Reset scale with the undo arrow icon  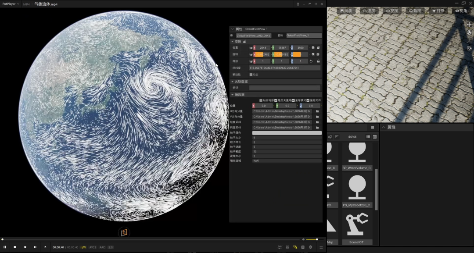point(311,61)
